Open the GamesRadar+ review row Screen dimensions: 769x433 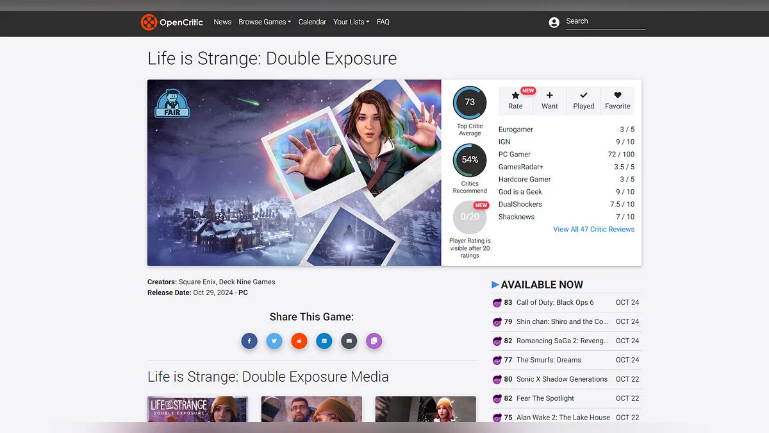566,167
